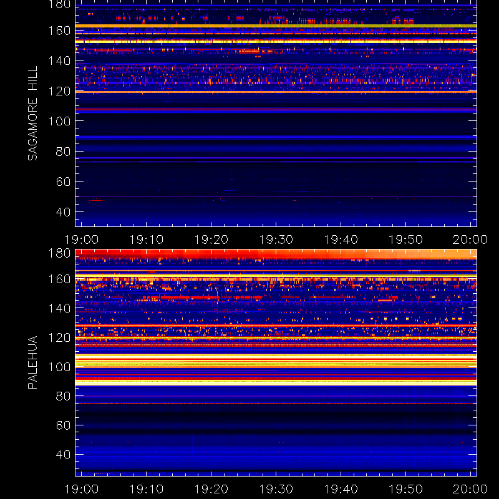
Task: Select the 40 label on the Sagamore Hill axis
Action: (x=63, y=211)
